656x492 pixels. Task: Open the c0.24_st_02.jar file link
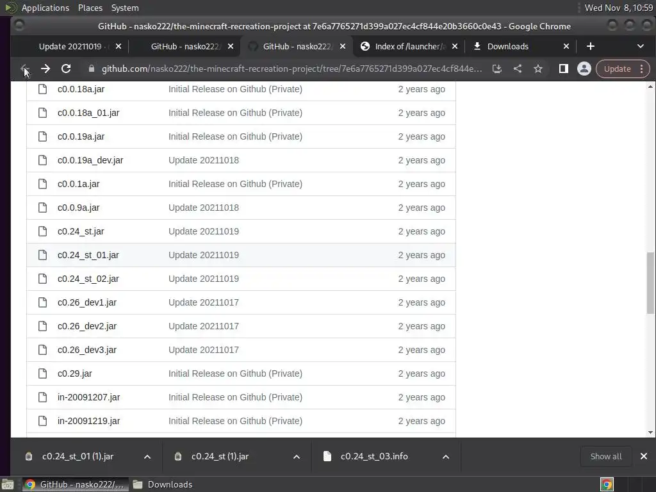click(x=88, y=279)
